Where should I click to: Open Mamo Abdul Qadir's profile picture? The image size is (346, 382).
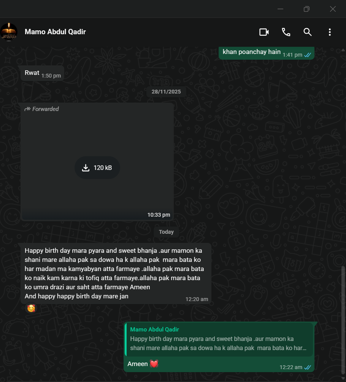pos(9,32)
